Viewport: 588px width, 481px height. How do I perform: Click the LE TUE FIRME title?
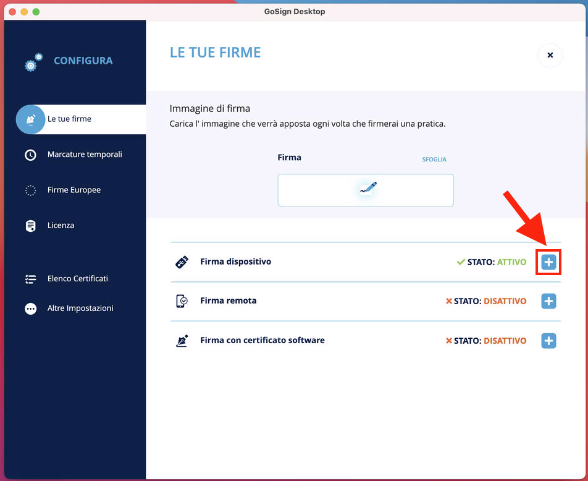click(215, 53)
